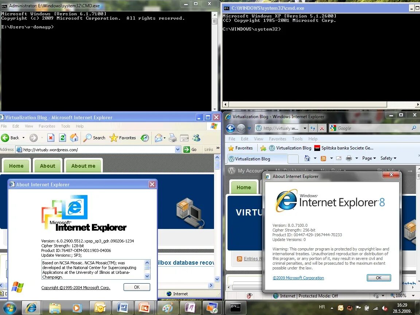The width and height of the screenshot is (420, 315).
Task: Open Favorites star in IE6 toolbar
Action: pos(123,138)
